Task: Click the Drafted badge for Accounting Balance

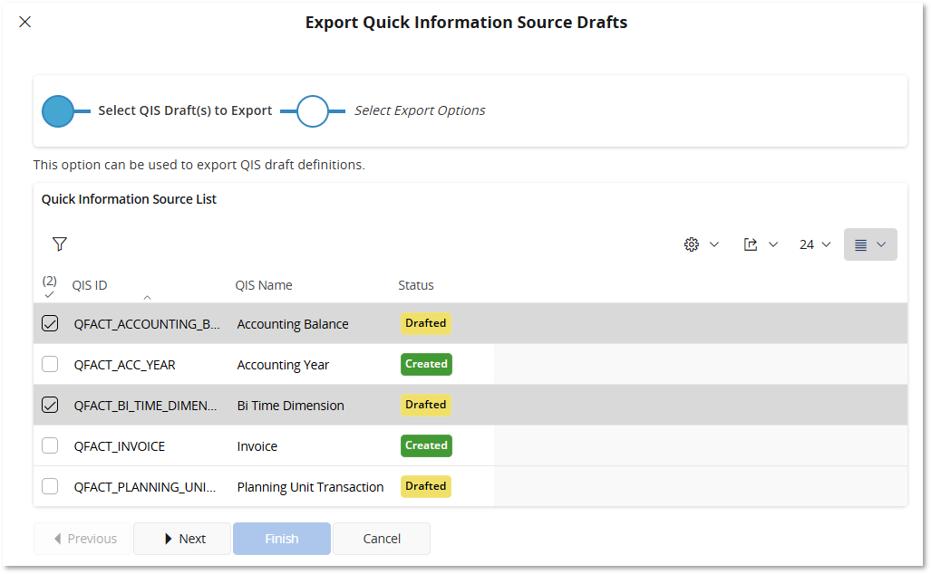Action: [426, 323]
